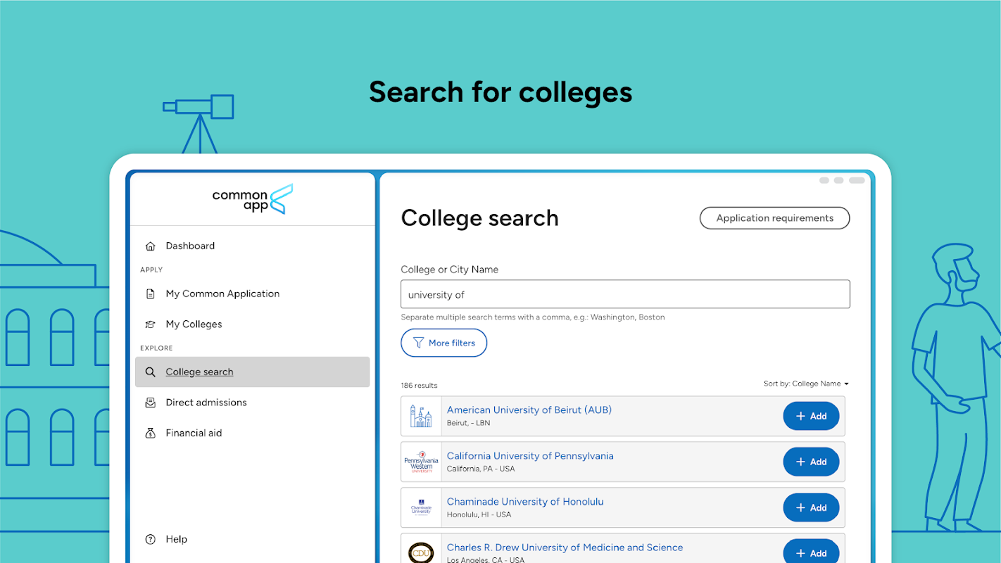Click the California, PA - USA text
Screen dimensions: 1001x563
coord(481,469)
